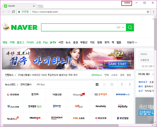Click the address bar URL
Image resolution: width=157 pixels, height=127 pixels.
point(45,12)
